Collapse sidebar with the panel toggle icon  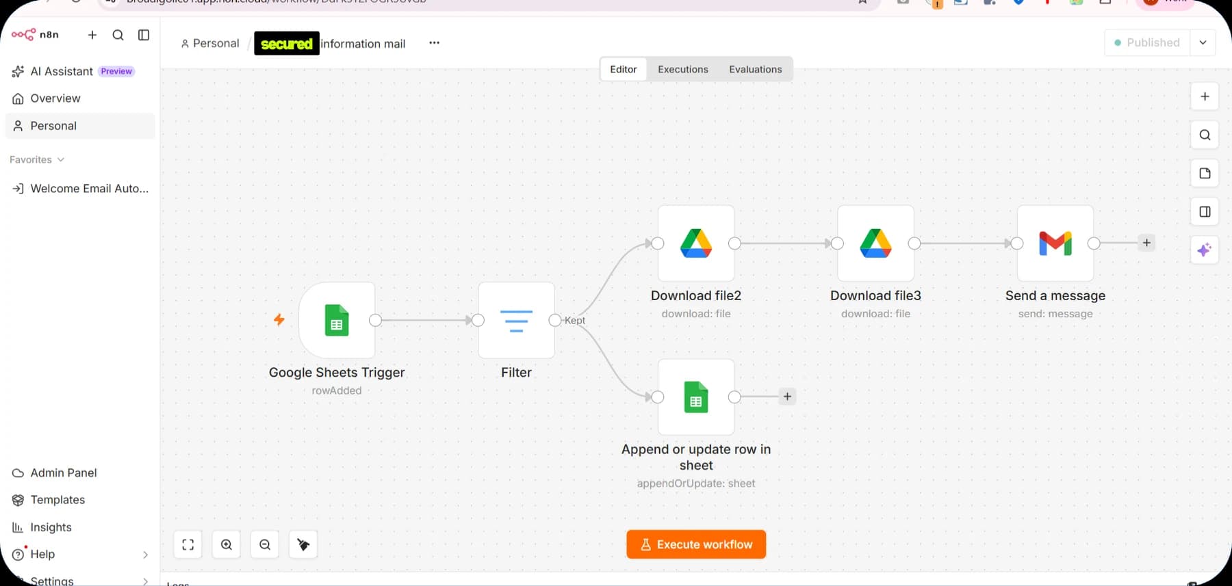pos(144,35)
